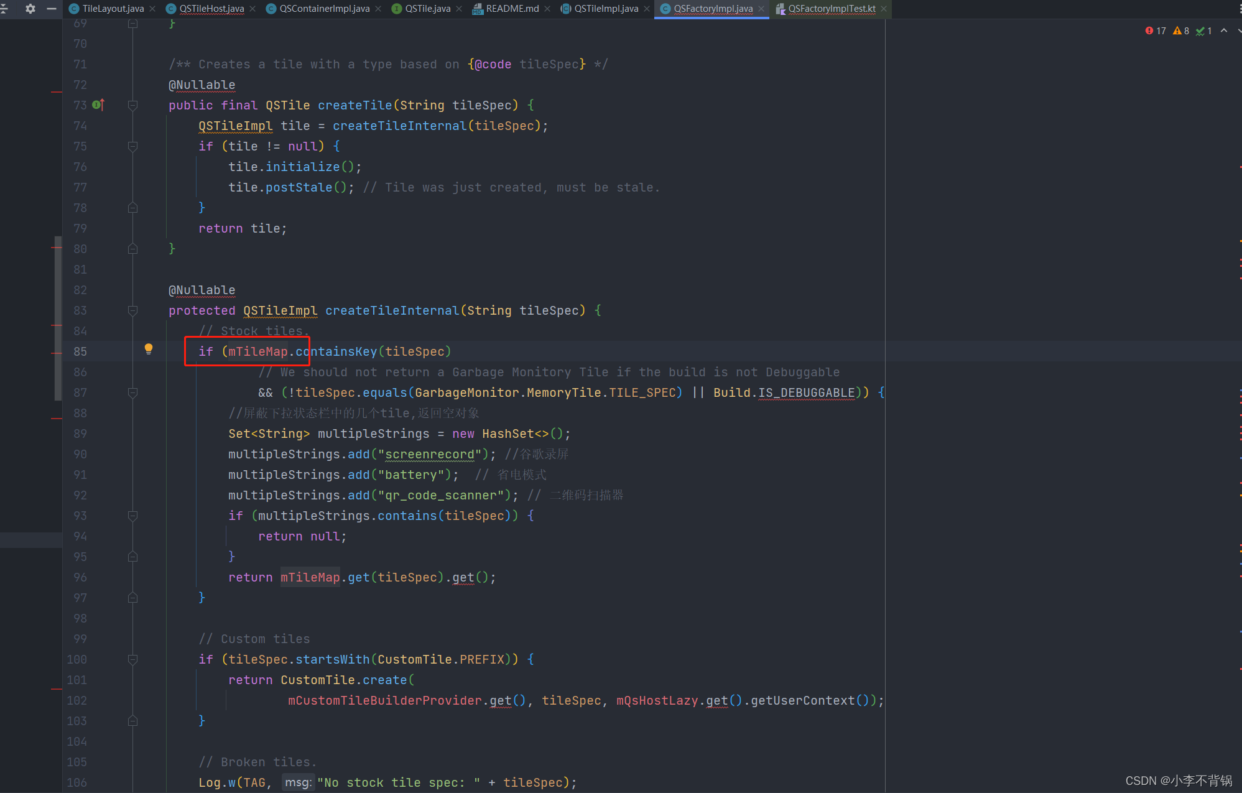Viewport: 1242px width, 793px height.
Task: Click the yellow warnings count indicator
Action: pyautogui.click(x=1180, y=31)
